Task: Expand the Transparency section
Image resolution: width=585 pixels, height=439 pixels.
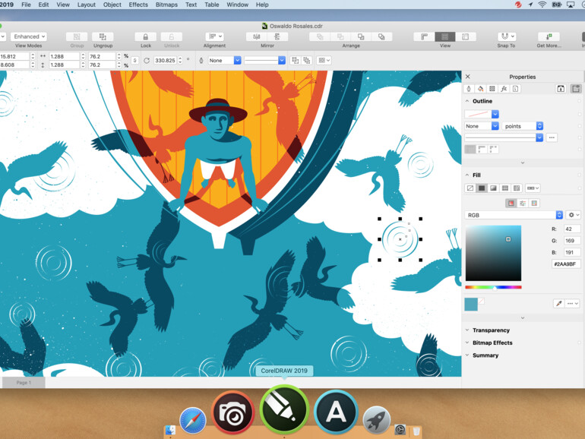Action: coord(467,330)
